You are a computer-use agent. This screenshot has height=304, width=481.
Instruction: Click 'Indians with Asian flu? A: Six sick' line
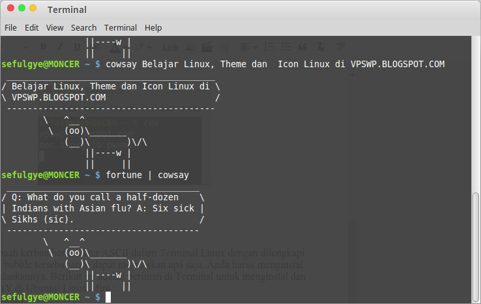(x=103, y=208)
